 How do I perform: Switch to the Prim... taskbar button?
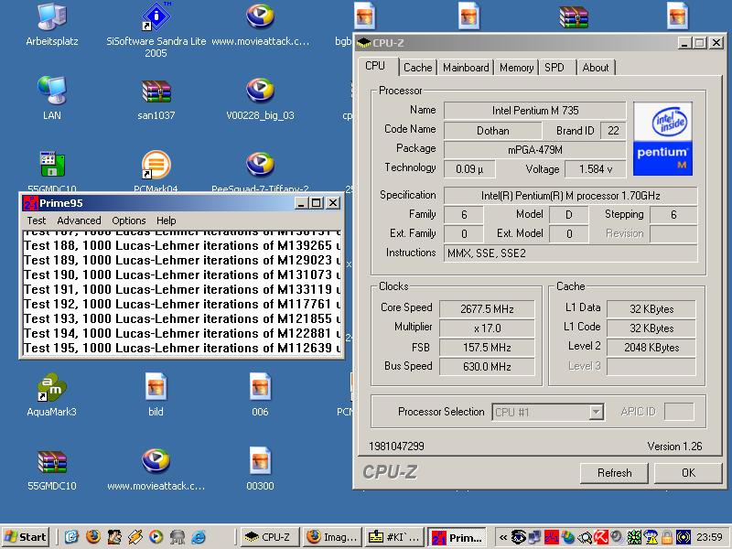(x=457, y=537)
